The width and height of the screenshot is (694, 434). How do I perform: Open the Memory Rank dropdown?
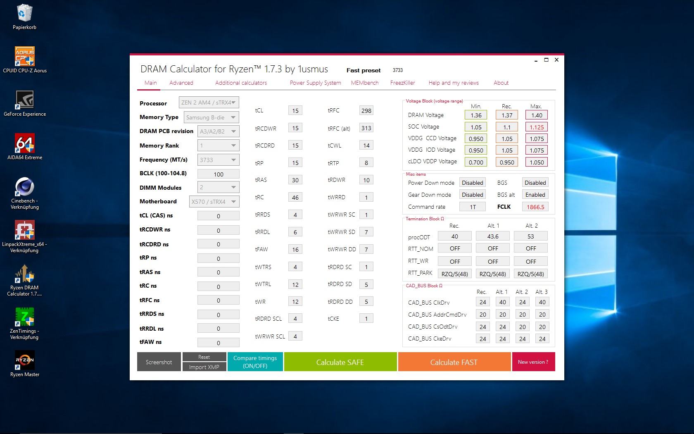(x=219, y=145)
